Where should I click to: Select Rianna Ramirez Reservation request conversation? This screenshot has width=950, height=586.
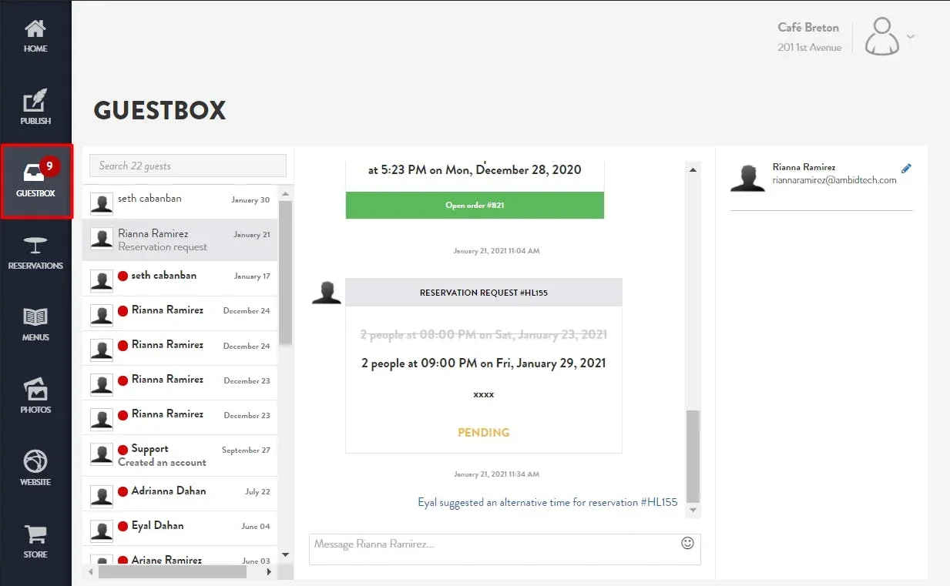[180, 240]
